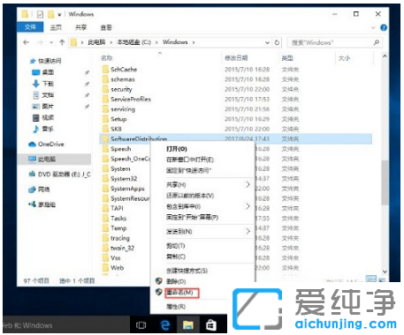Select 家庭组 in the navigation pane
The image size is (404, 335).
pyautogui.click(x=47, y=205)
